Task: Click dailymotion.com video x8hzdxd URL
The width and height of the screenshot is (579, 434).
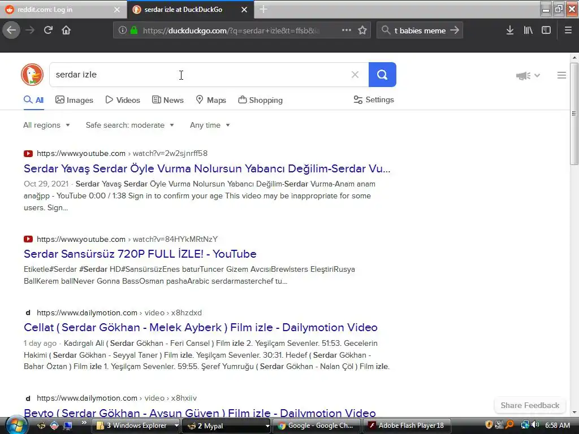Action: tap(119, 313)
